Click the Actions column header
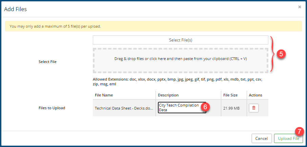This screenshot has height=147, width=307. [x=255, y=95]
